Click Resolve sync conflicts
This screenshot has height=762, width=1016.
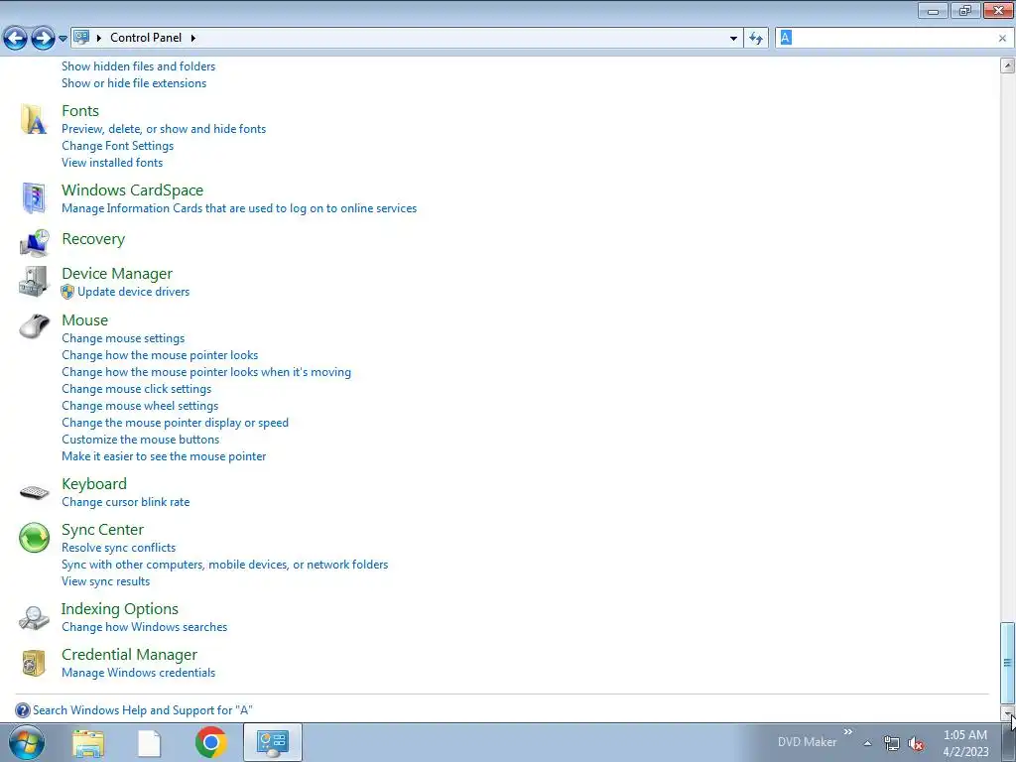(x=119, y=548)
